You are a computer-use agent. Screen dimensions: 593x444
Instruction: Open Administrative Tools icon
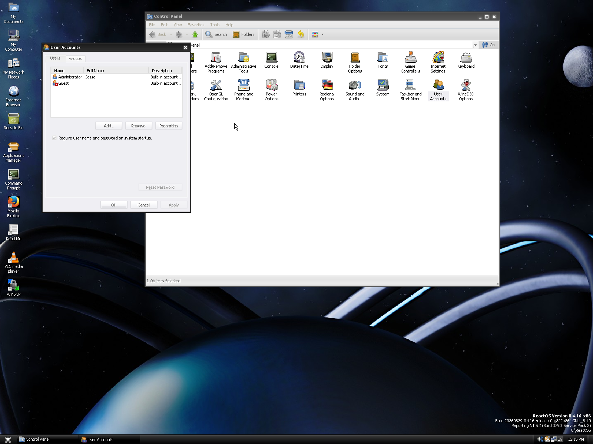[244, 62]
